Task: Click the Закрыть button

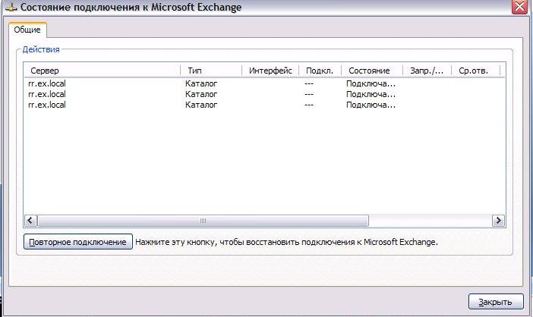Action: pyautogui.click(x=496, y=302)
